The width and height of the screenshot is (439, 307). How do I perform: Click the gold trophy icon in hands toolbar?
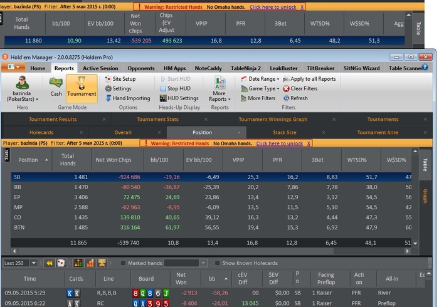point(102,263)
